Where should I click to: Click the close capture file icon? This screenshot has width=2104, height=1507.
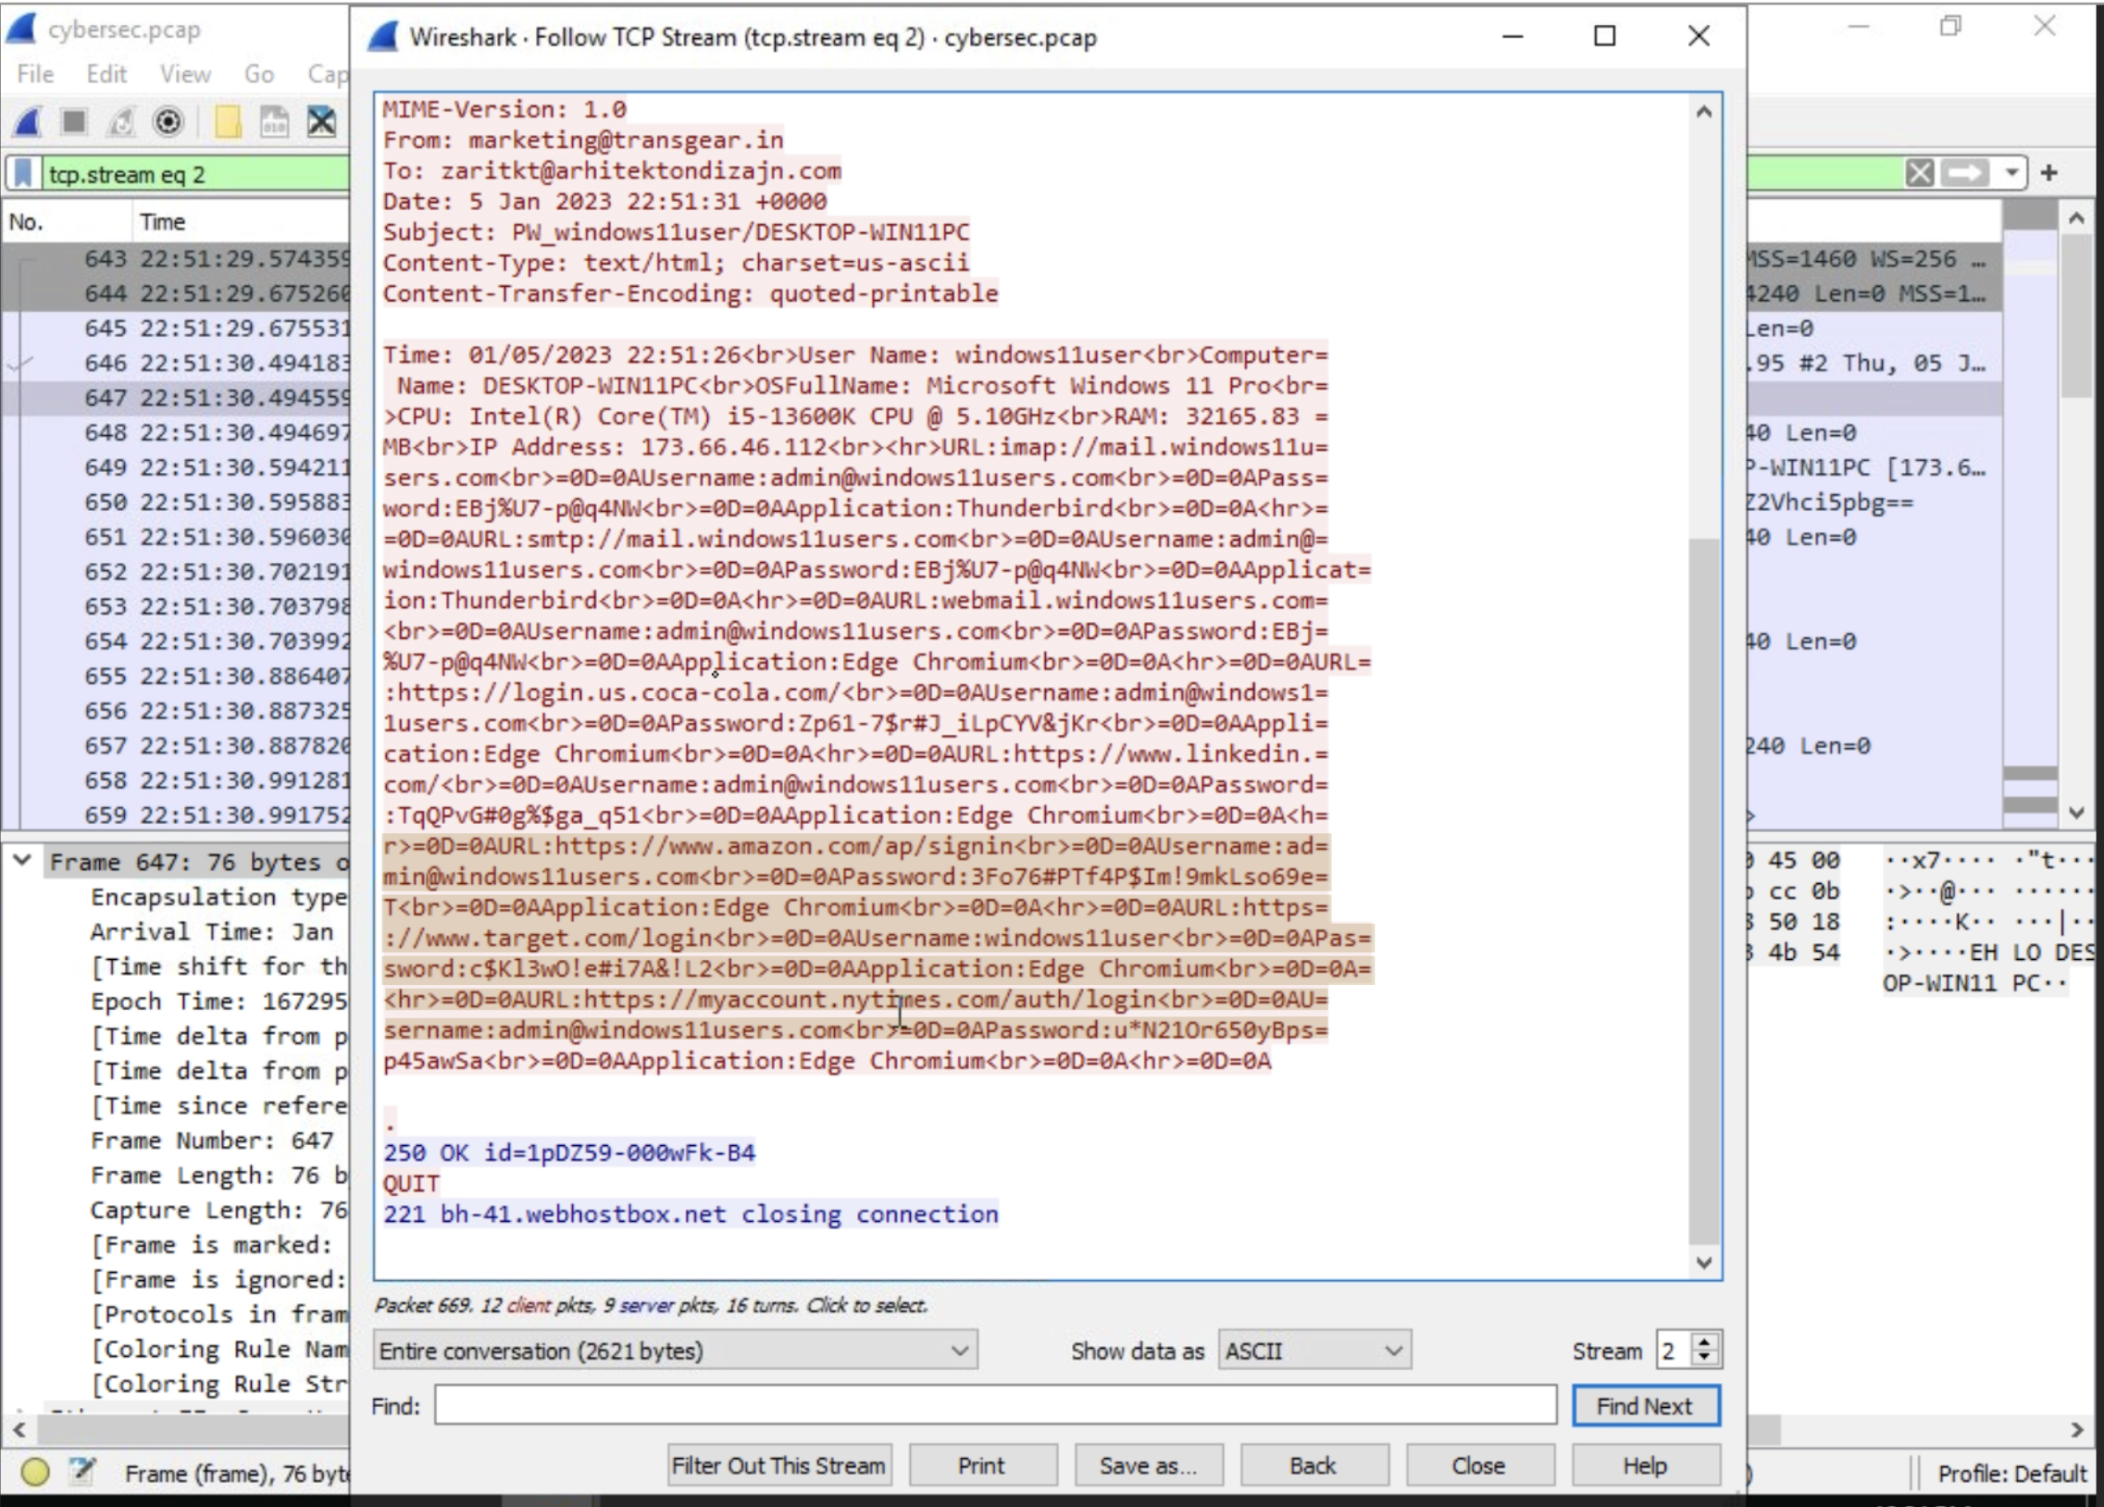pyautogui.click(x=321, y=122)
